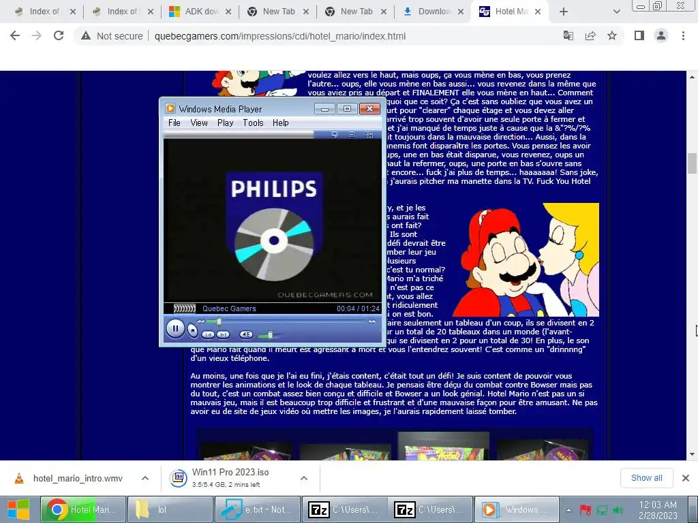Stop playback in Windows Media Player
The height and width of the screenshot is (523, 698).
(192, 330)
